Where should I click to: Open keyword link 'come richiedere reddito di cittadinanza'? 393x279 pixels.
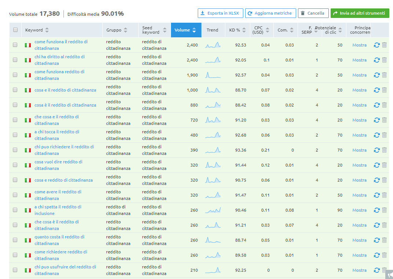pos(61,255)
